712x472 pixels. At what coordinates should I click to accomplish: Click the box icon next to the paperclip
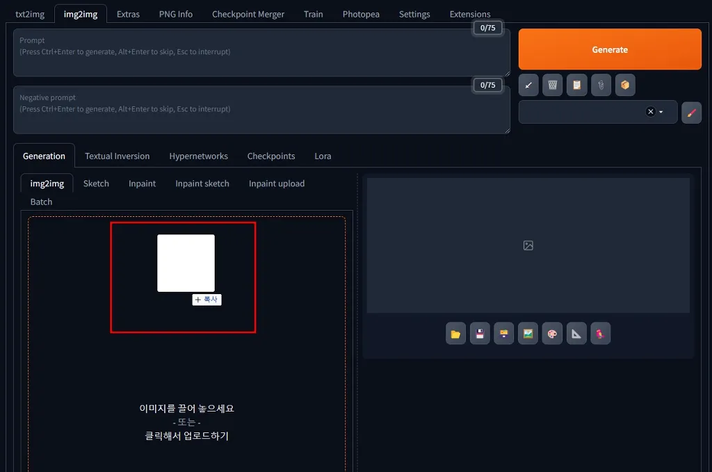pyautogui.click(x=625, y=85)
